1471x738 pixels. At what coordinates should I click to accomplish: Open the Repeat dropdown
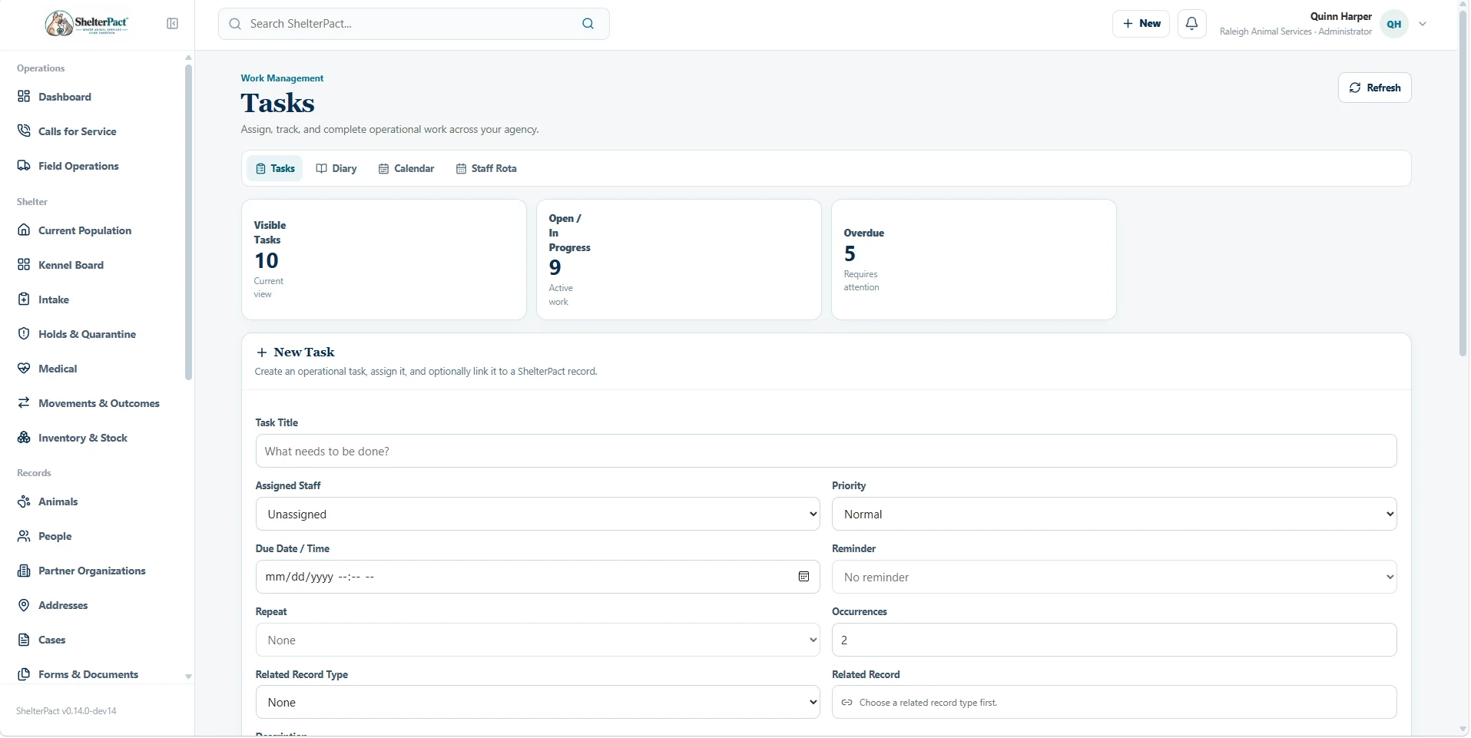[538, 640]
